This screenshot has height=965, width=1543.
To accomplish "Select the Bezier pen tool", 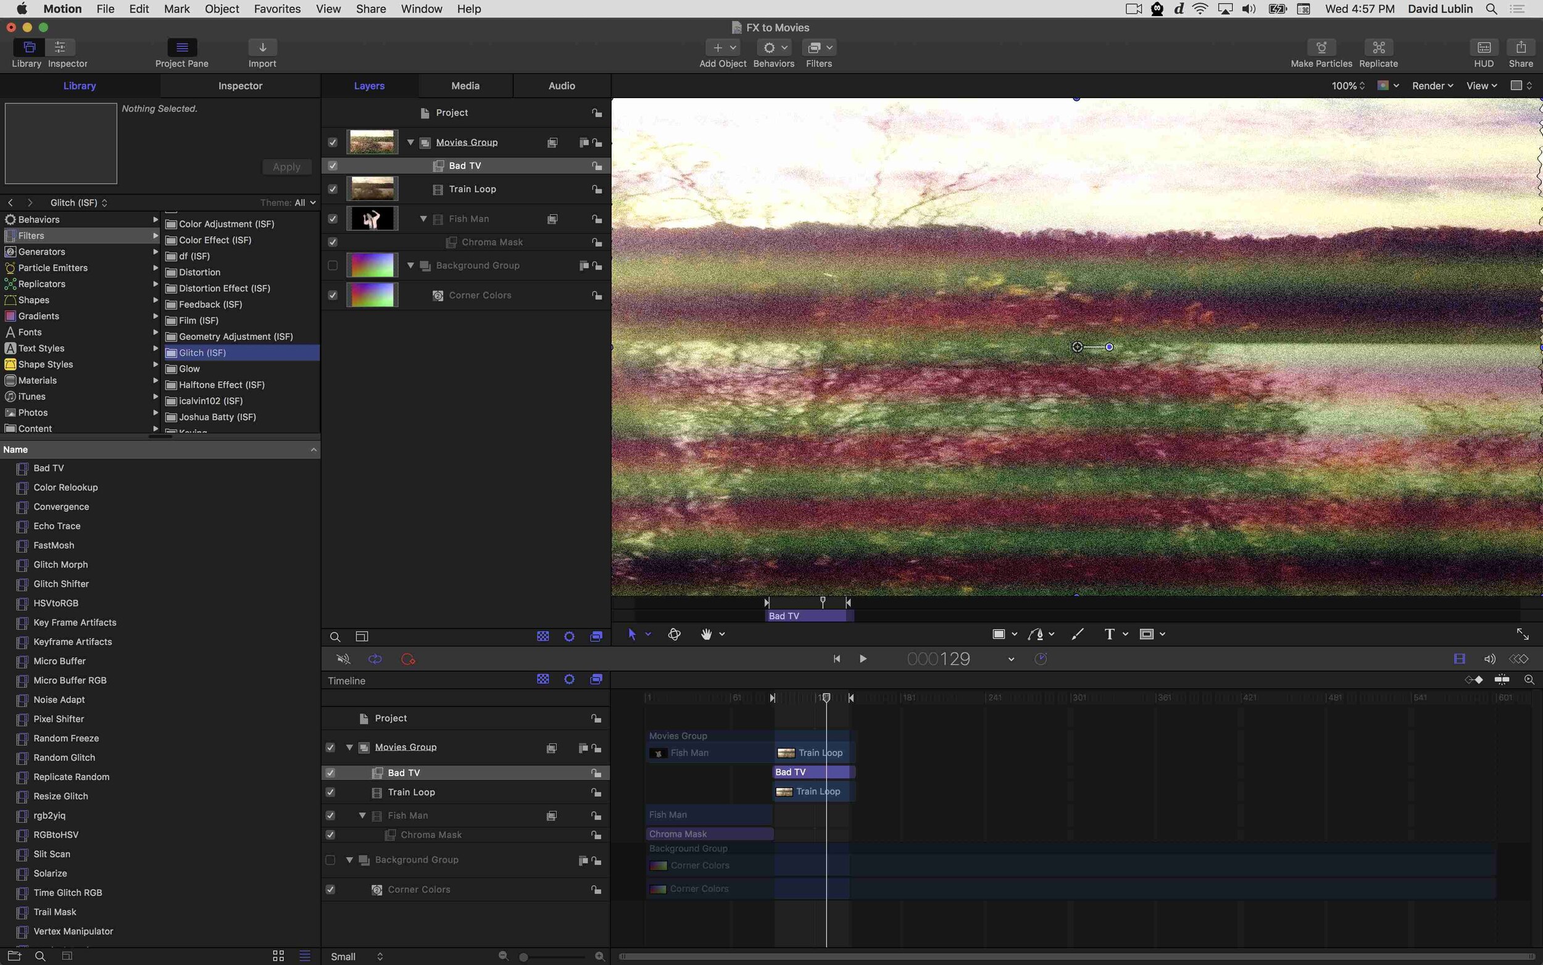I will tap(1036, 633).
